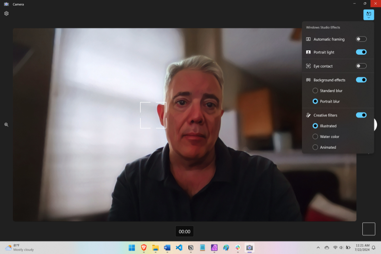Enable the Eye contact toggle
The image size is (381, 254).
(x=361, y=66)
